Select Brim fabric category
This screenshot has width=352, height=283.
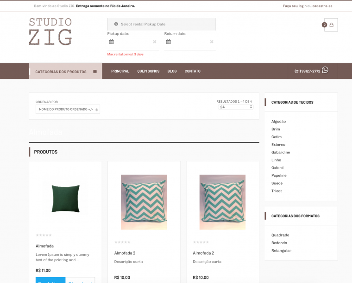point(276,129)
